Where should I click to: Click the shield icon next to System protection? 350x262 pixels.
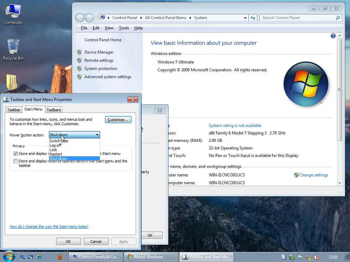click(x=79, y=68)
